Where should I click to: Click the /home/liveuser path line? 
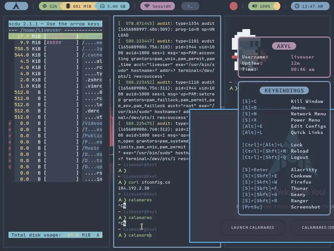tap(55, 30)
